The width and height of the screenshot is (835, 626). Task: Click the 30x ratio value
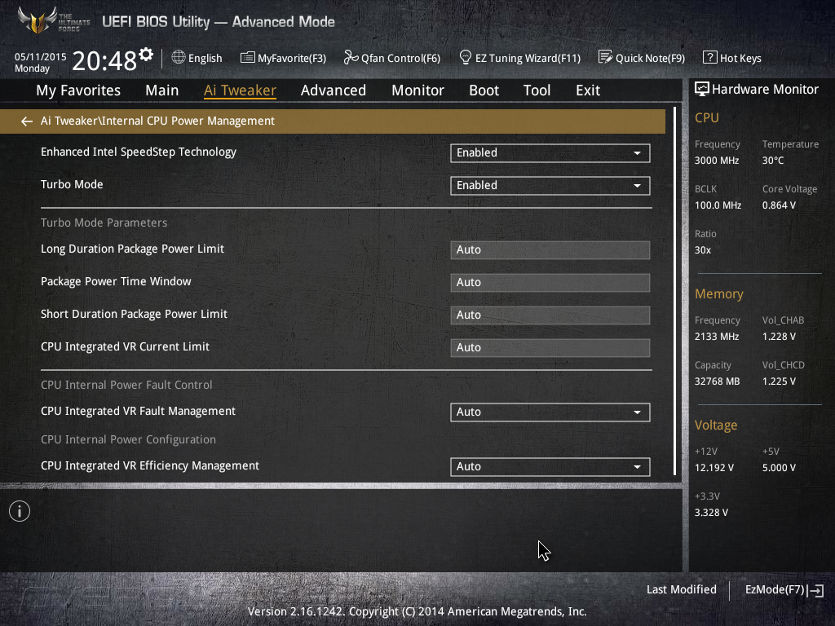click(702, 250)
